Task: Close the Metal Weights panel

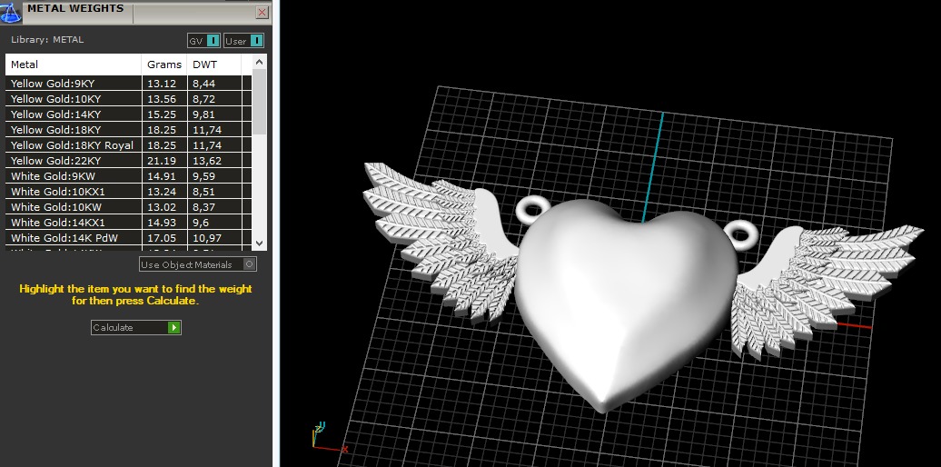Action: click(x=262, y=12)
